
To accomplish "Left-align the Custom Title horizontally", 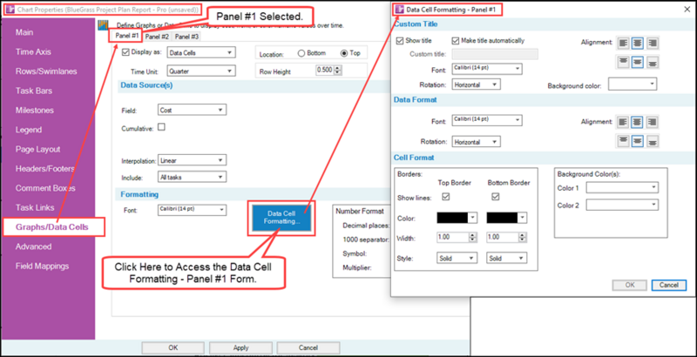I will [623, 43].
